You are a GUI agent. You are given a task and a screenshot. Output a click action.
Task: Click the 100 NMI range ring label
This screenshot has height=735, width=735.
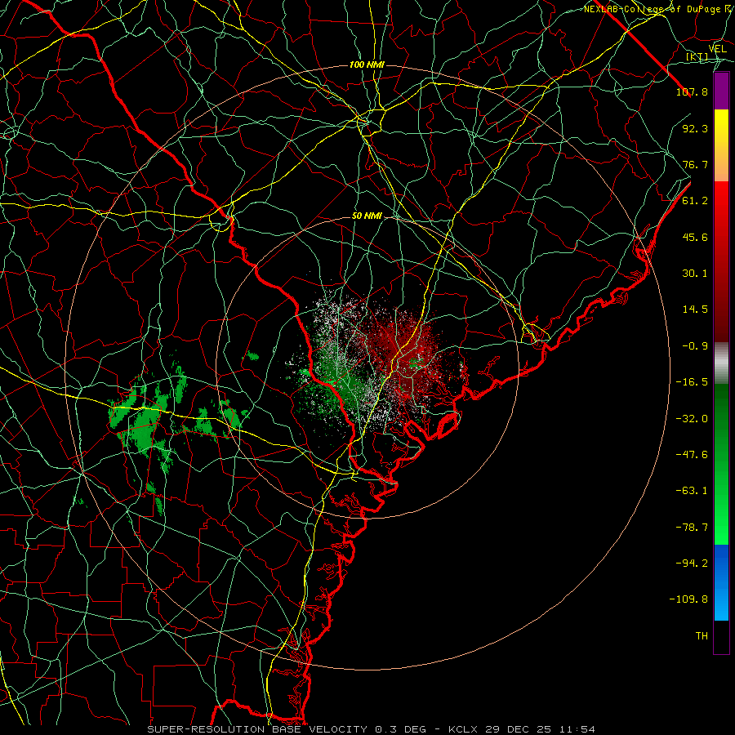pyautogui.click(x=367, y=65)
